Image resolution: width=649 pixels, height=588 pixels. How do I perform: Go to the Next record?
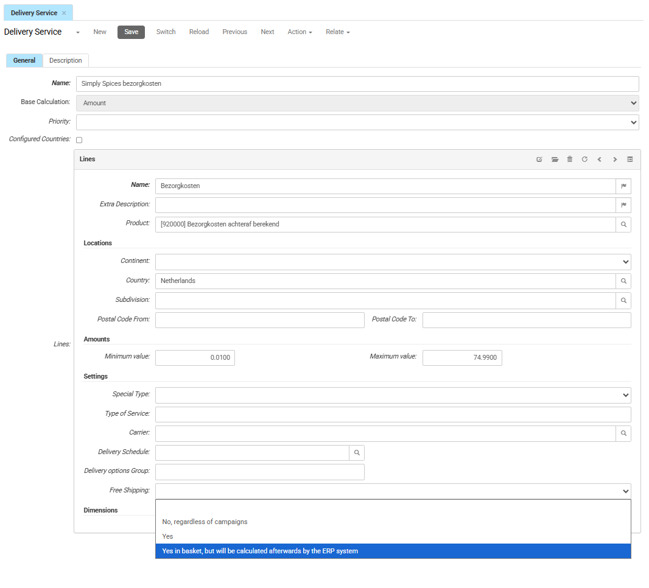(x=267, y=32)
